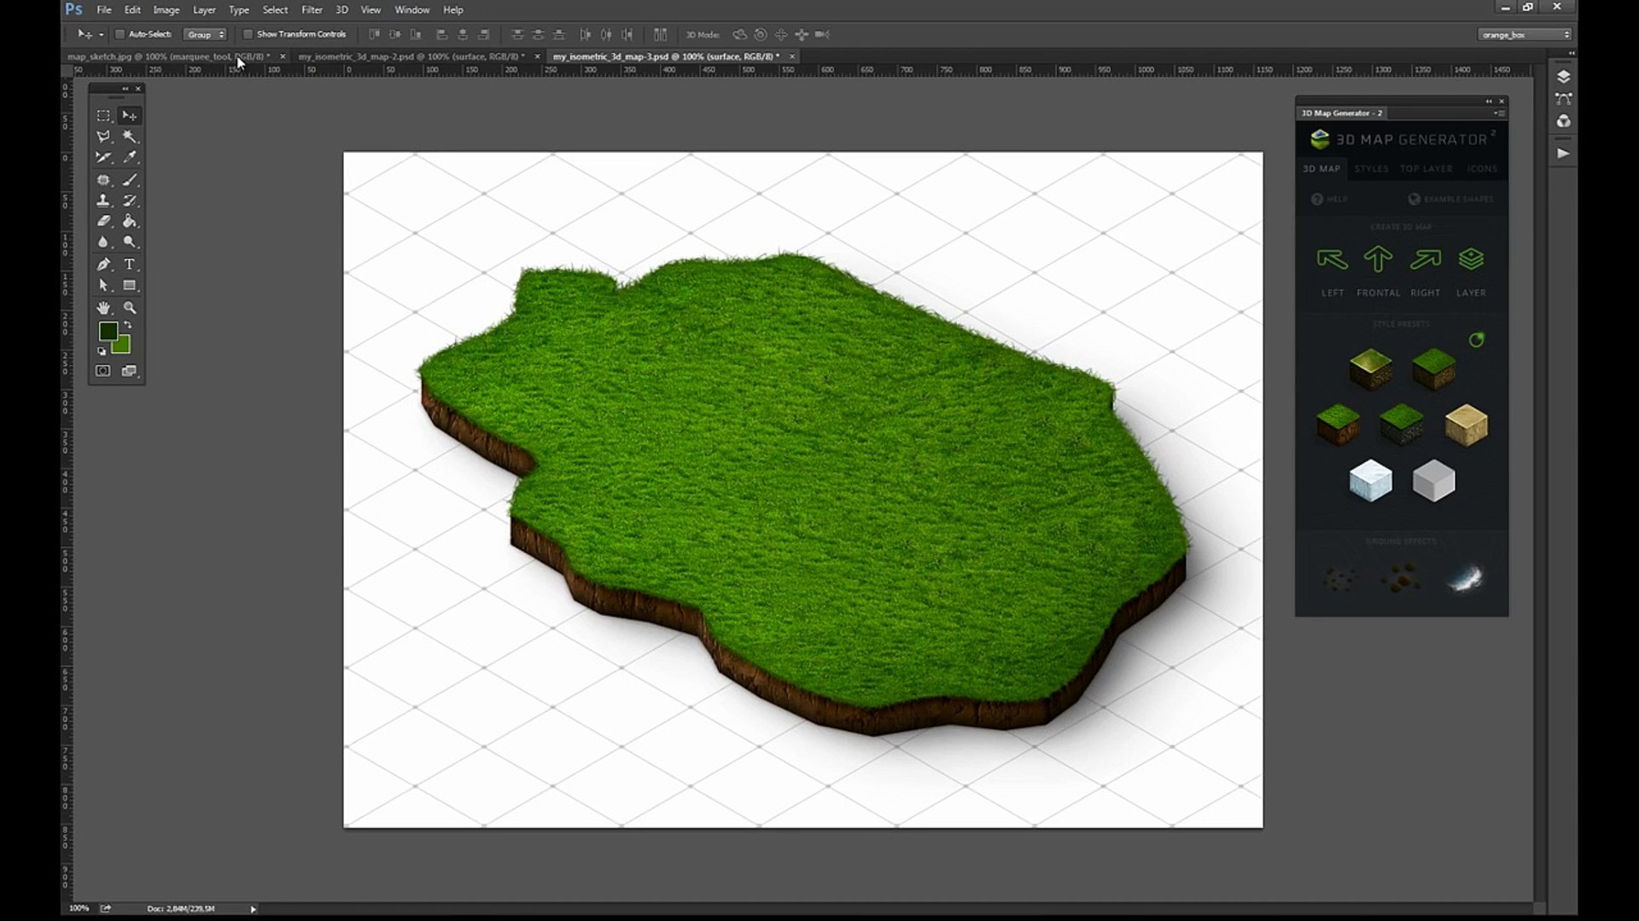Select the Eraser tool
The height and width of the screenshot is (921, 1639).
[103, 222]
